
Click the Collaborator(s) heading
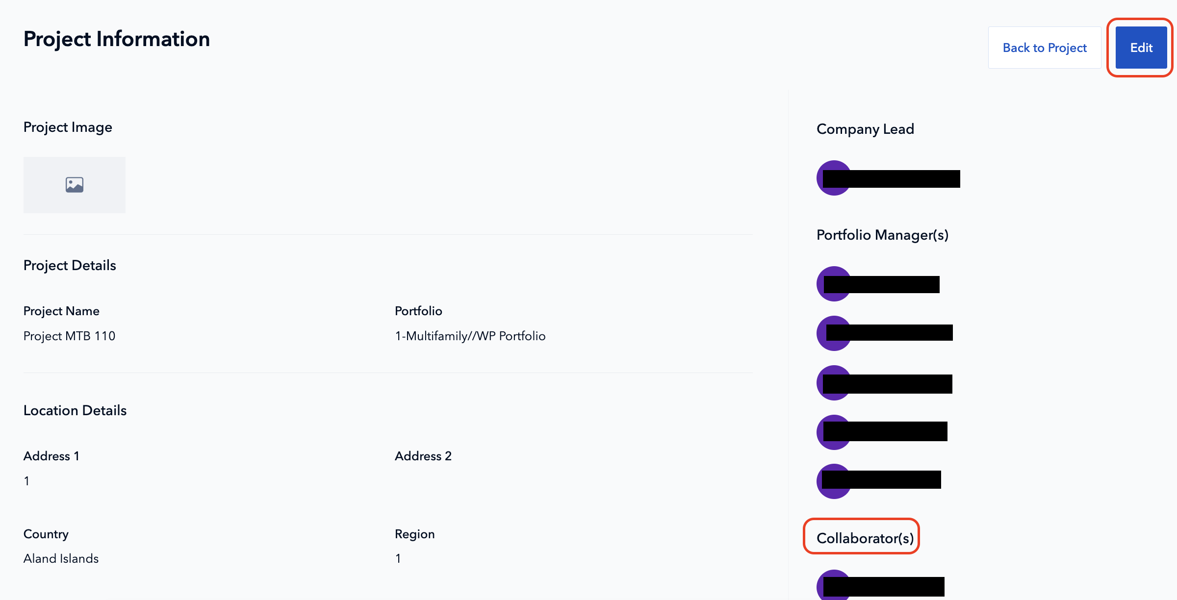865,538
